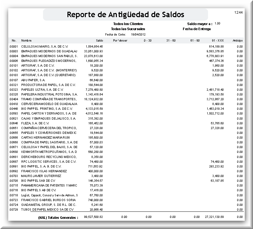Select the Todos los Clientes heading
The image size is (253, 229).
pyautogui.click(x=128, y=24)
